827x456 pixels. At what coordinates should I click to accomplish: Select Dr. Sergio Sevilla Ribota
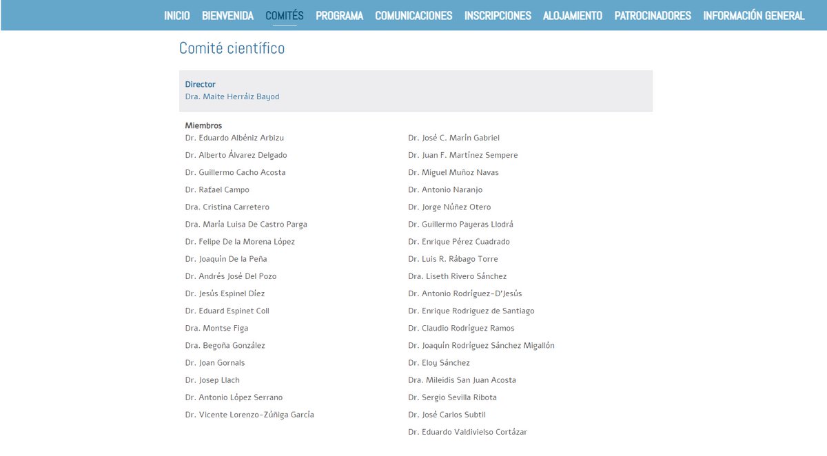(452, 397)
